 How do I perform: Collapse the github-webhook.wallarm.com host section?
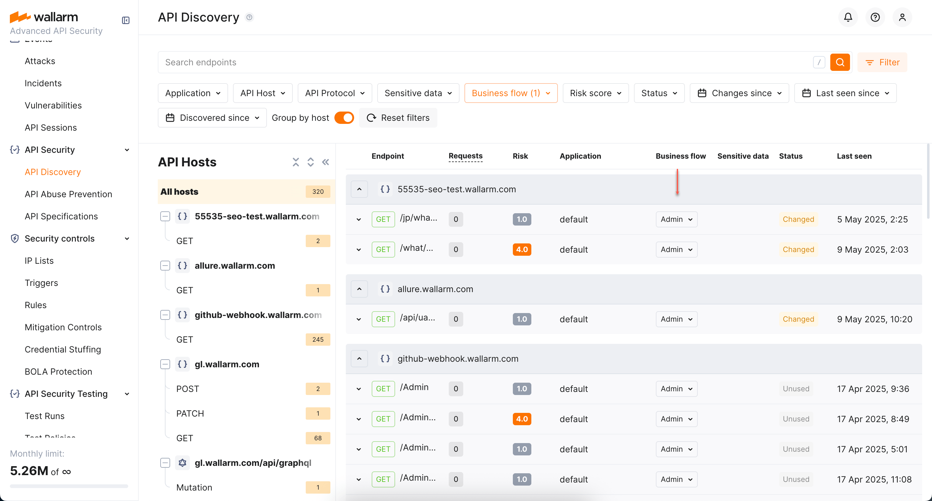click(x=359, y=358)
